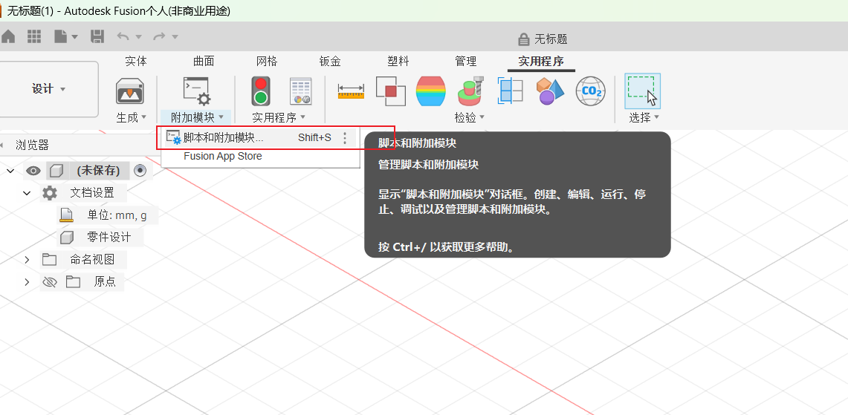Viewport: 848px width, 415px height.
Task: Save the design with the floppy icon
Action: click(x=97, y=36)
